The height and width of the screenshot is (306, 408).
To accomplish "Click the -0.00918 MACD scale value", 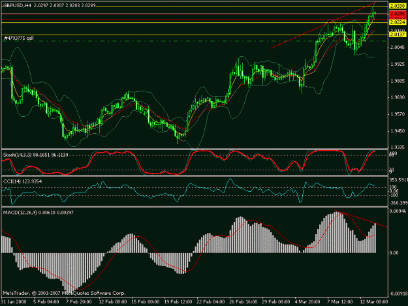I will coord(398,294).
